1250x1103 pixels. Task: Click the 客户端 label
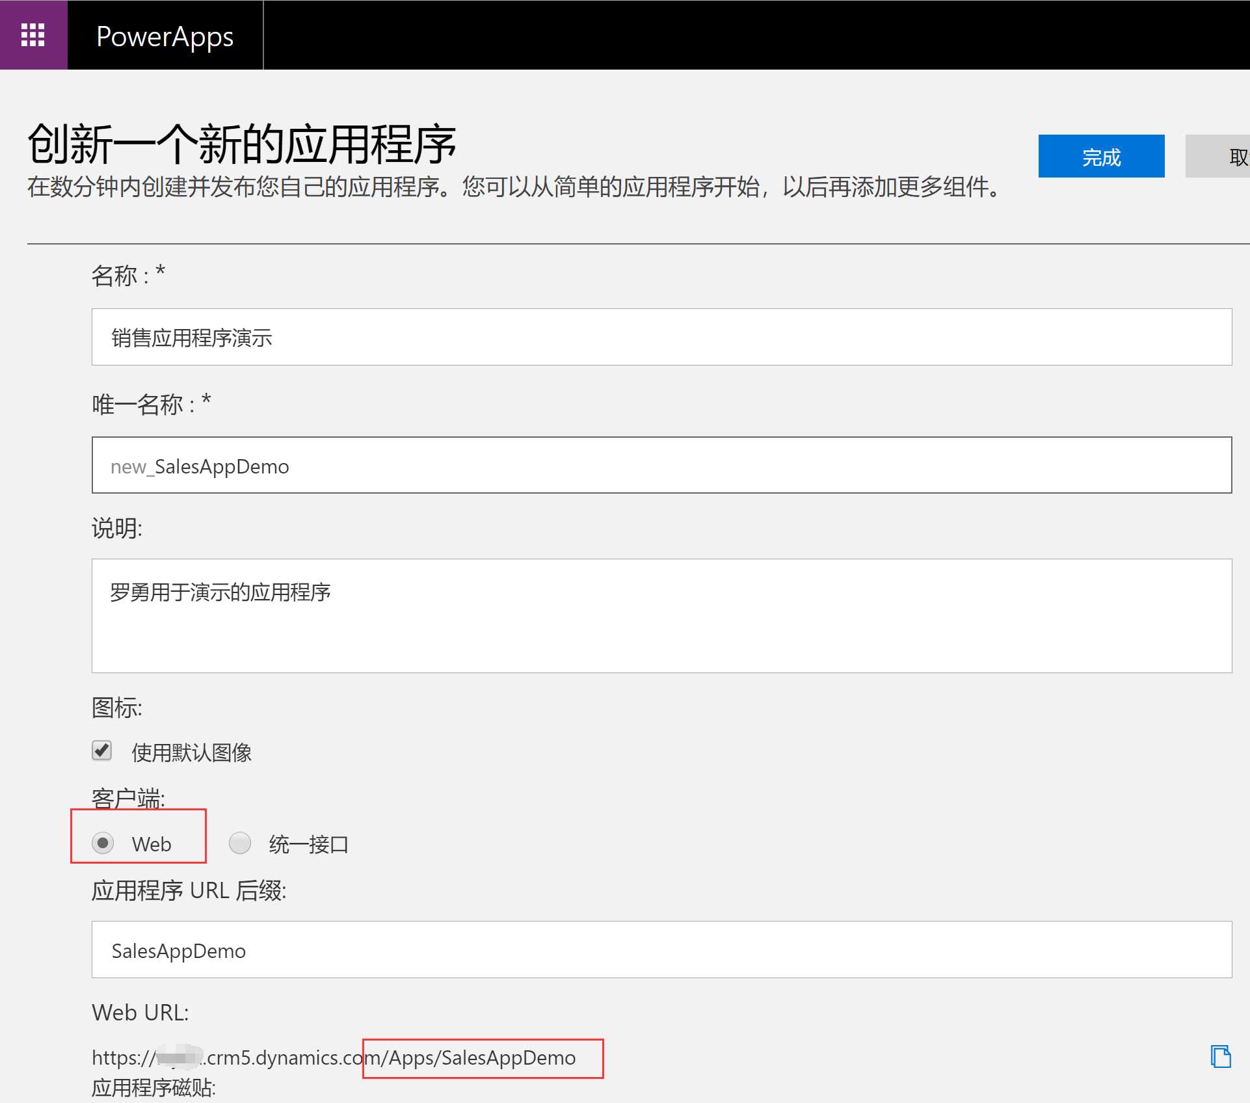[x=128, y=798]
